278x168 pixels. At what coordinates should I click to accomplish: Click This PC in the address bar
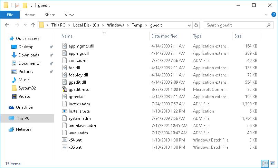pos(58,25)
